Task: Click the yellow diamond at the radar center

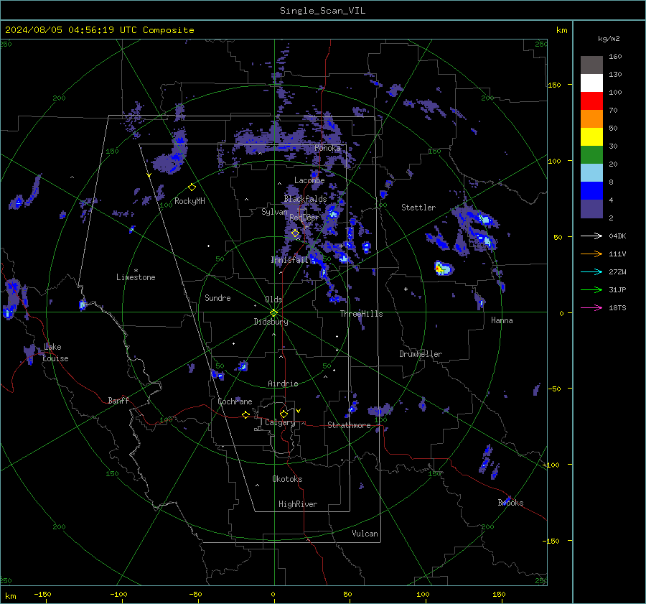Action: pyautogui.click(x=274, y=313)
